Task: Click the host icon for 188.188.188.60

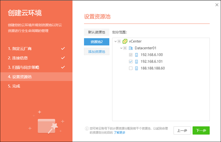Action: pos(137,68)
